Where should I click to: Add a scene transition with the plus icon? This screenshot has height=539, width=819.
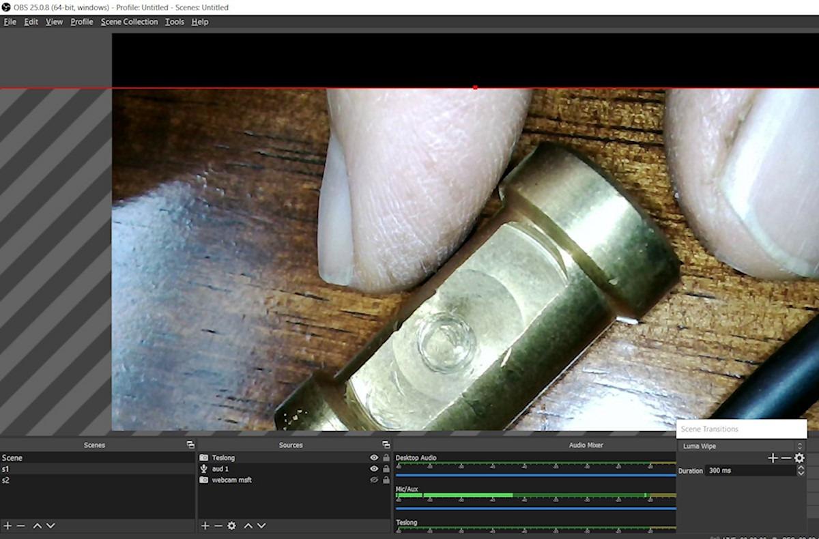[773, 458]
